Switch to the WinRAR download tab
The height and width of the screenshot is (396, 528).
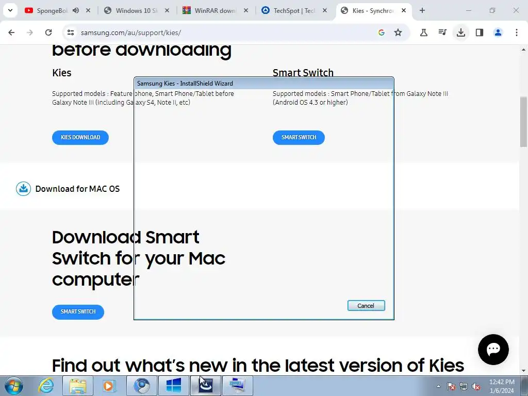[214, 10]
